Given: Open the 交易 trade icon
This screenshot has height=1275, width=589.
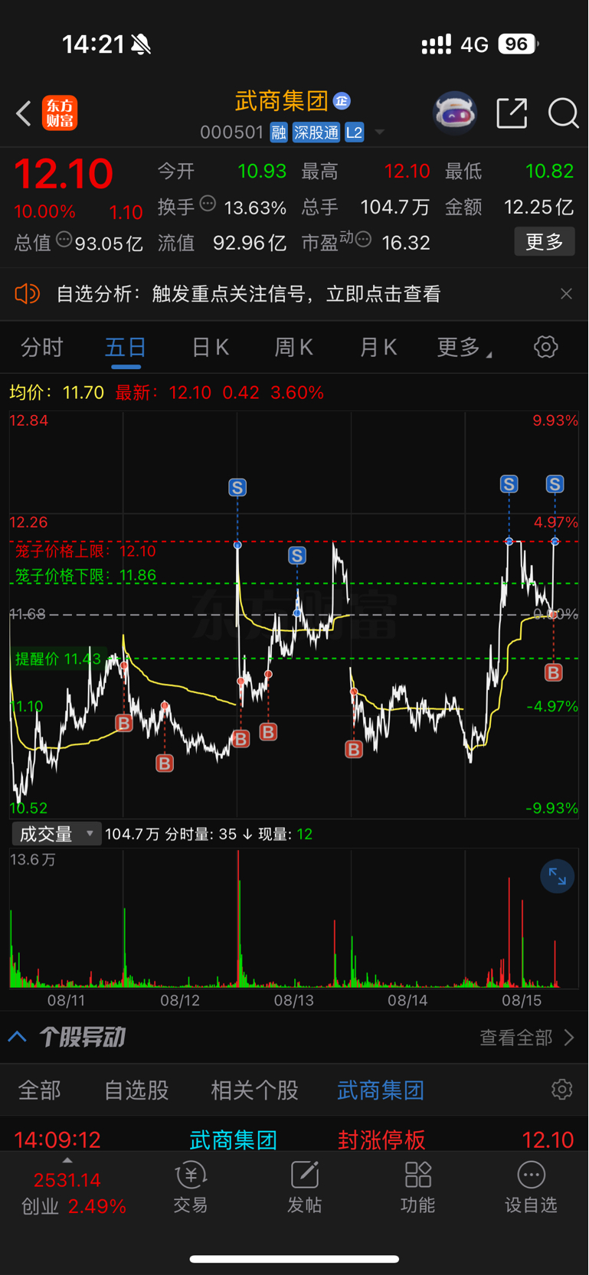Looking at the screenshot, I should [191, 1188].
